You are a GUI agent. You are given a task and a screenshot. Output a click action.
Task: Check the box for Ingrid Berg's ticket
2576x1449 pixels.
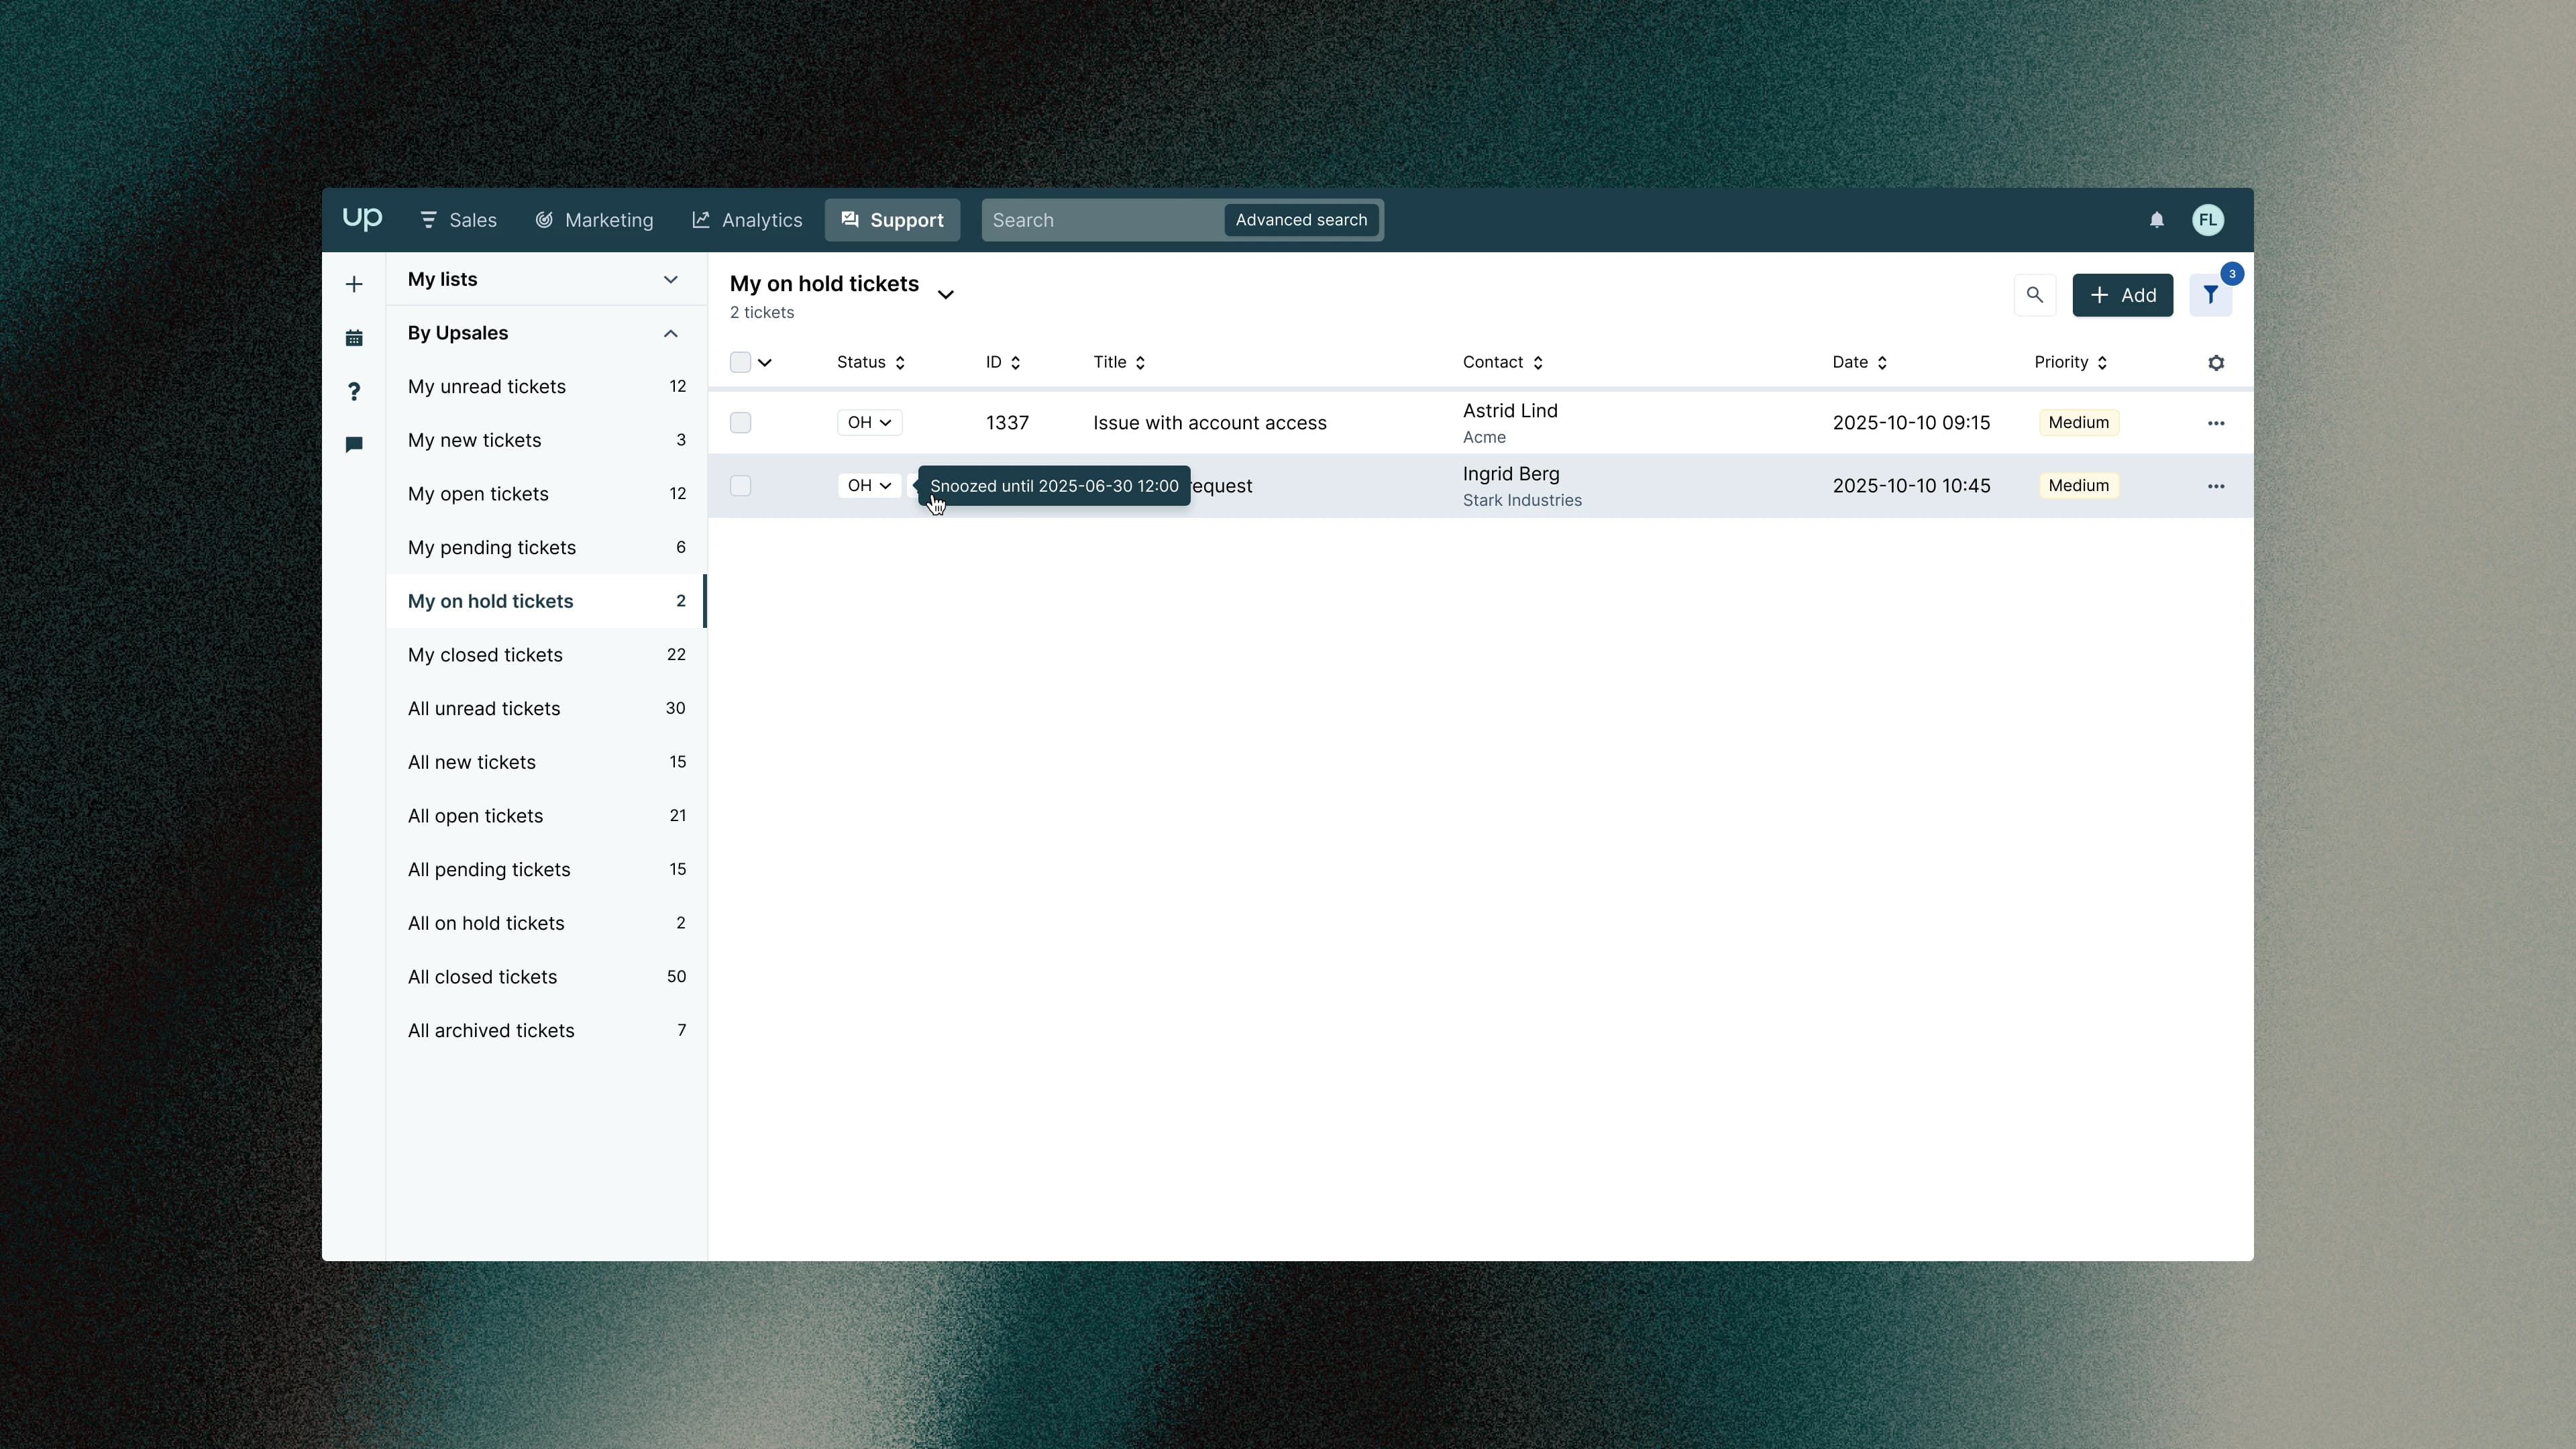pyautogui.click(x=740, y=486)
